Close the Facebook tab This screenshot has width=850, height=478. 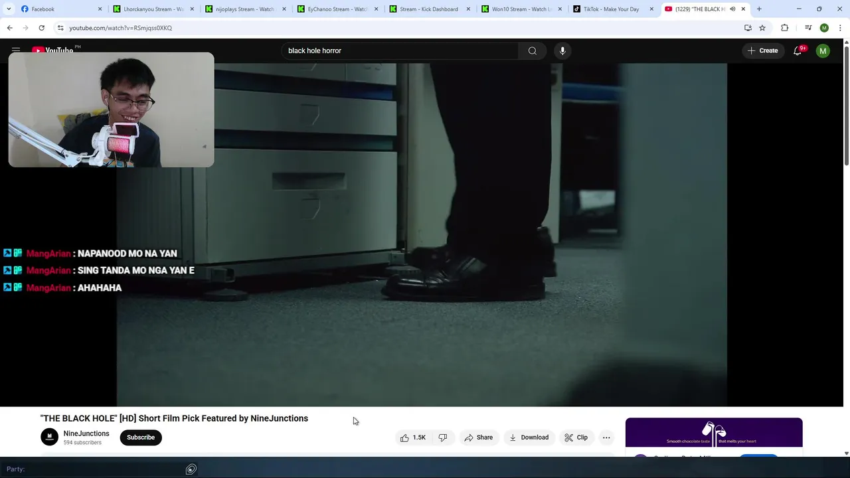(x=100, y=9)
